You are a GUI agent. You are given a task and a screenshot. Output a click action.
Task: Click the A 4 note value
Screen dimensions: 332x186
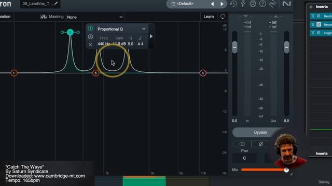point(141,44)
